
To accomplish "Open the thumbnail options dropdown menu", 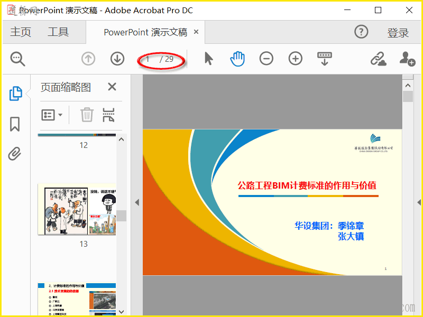I will click(52, 115).
